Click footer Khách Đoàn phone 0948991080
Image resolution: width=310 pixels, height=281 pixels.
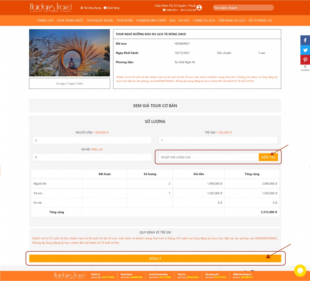(136, 277)
